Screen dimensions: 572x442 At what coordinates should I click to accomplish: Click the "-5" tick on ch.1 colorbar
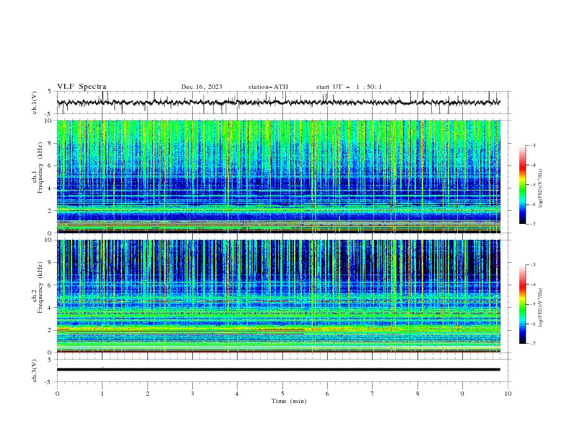click(533, 185)
